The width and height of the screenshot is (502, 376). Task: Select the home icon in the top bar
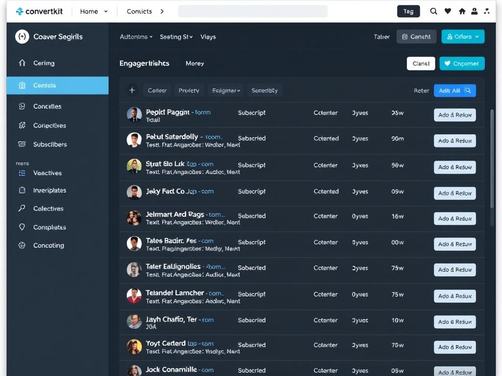(x=462, y=11)
